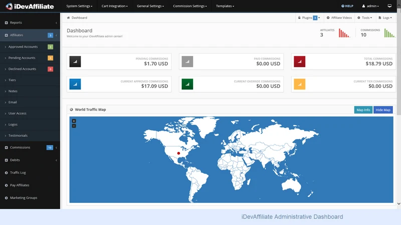Click the Traffic Log arrow icon
401x225 pixels.
click(6, 172)
